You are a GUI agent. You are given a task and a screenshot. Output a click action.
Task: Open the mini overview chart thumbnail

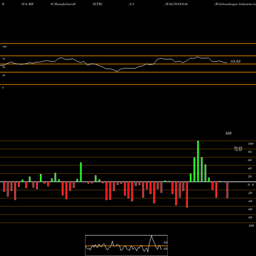coord(126,245)
